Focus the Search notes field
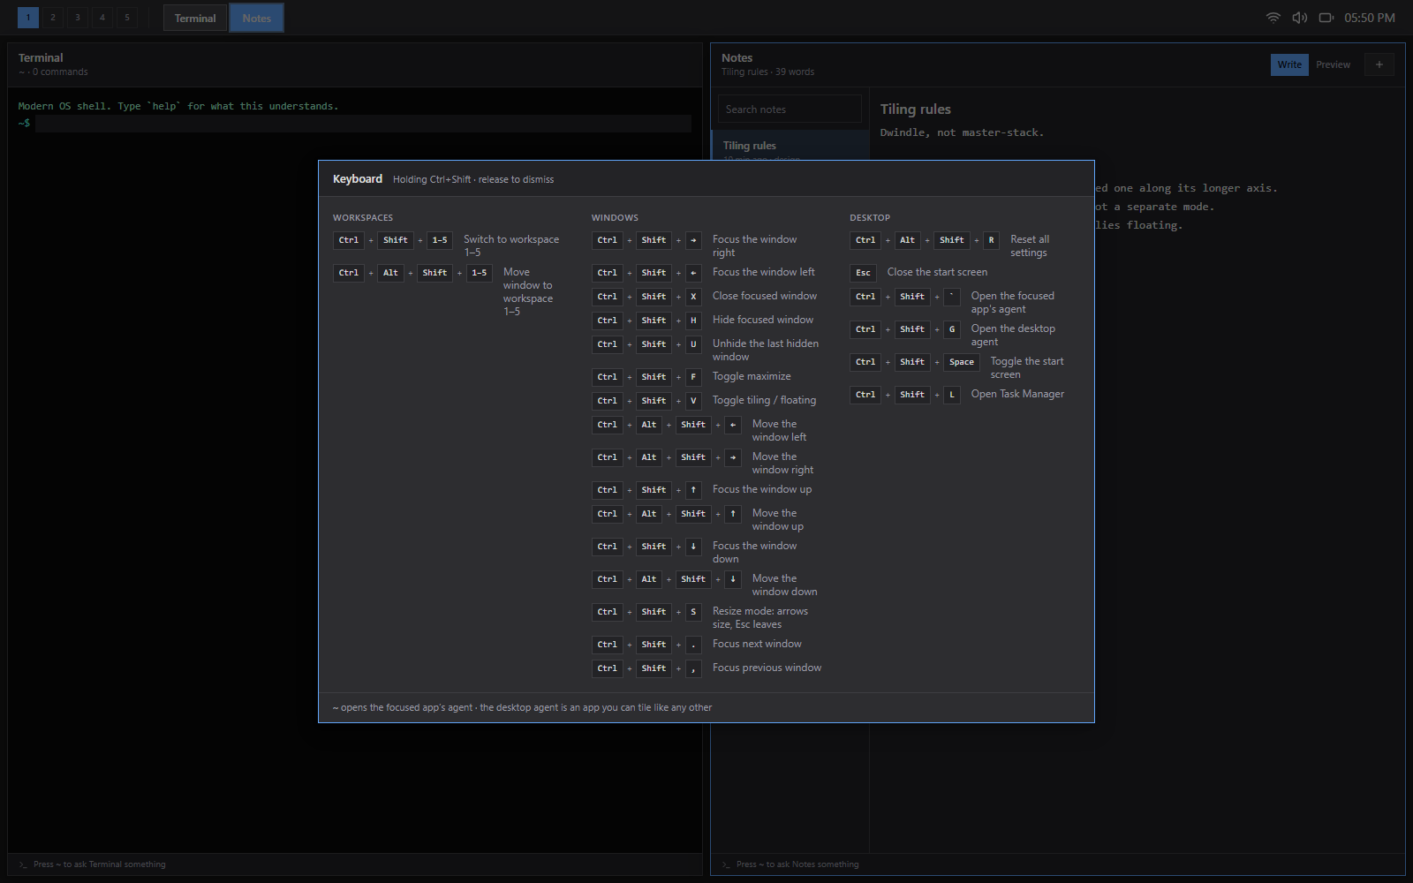This screenshot has width=1413, height=883. pos(790,109)
